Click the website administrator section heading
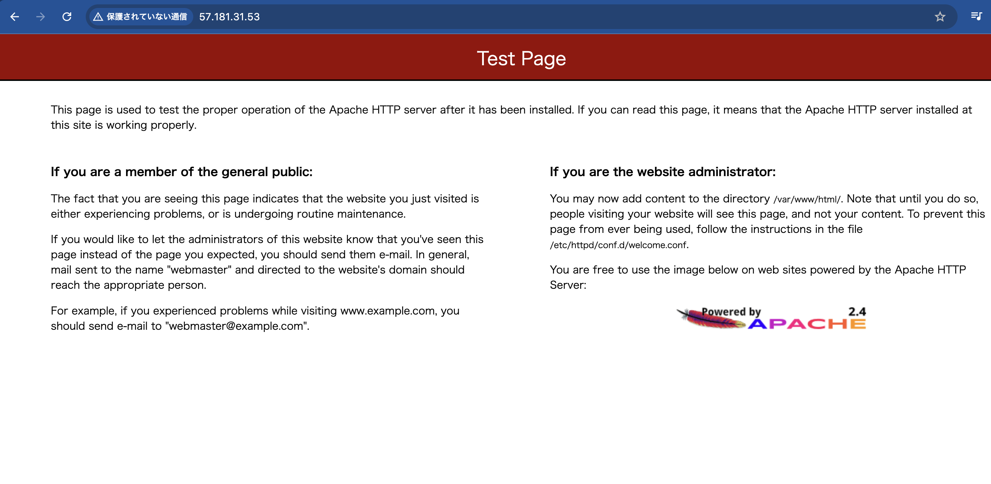 click(x=663, y=172)
